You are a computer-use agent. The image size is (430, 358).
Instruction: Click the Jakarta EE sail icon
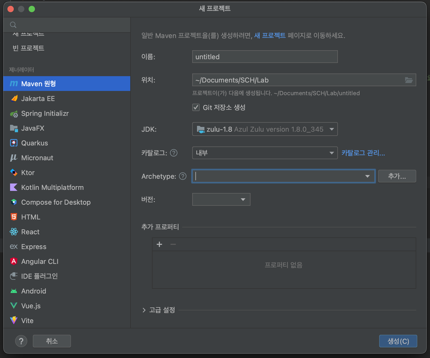14,98
